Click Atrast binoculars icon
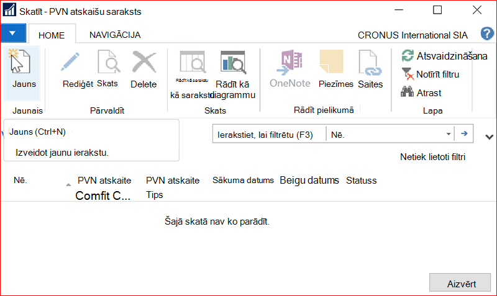The width and height of the screenshot is (497, 296). coord(408,92)
